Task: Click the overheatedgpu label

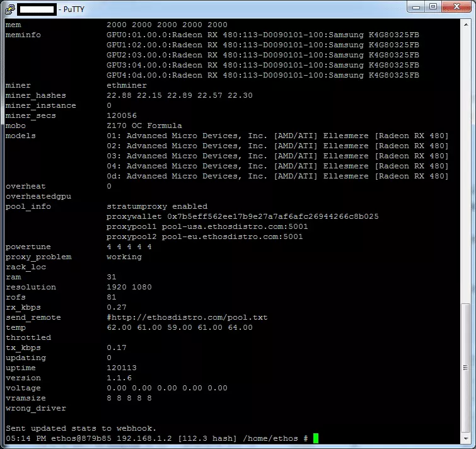Action: click(x=38, y=196)
